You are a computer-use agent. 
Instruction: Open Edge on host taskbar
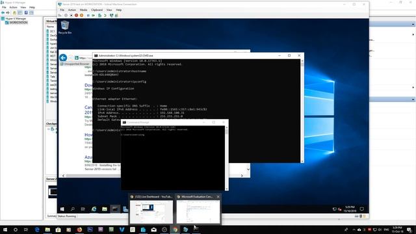point(37,229)
